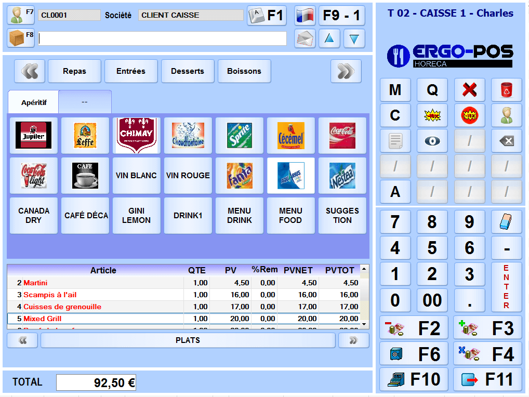Select the Mixed Grill order line

[x=183, y=319]
